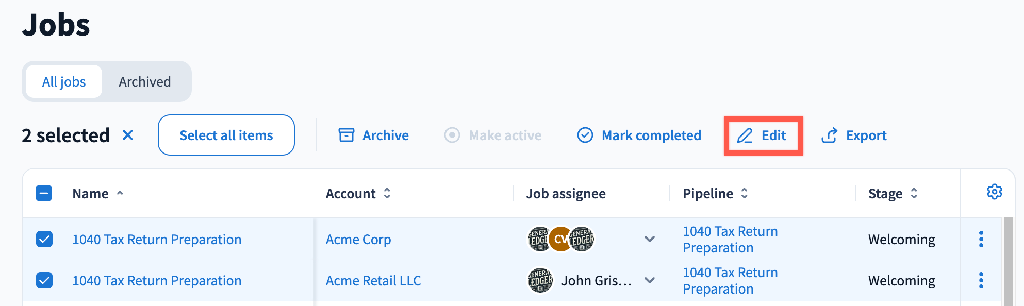Screen dimensions: 1024x306
Task: Click the Archive box icon
Action: coord(346,135)
